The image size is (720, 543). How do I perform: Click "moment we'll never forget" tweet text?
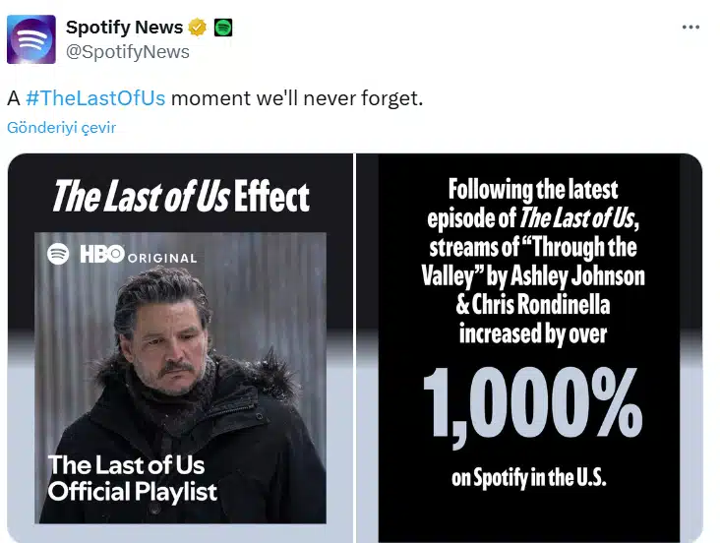click(x=295, y=98)
